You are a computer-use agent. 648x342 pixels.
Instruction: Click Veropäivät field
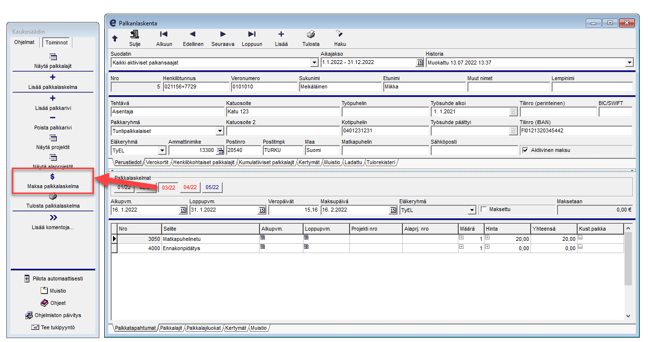click(x=294, y=210)
